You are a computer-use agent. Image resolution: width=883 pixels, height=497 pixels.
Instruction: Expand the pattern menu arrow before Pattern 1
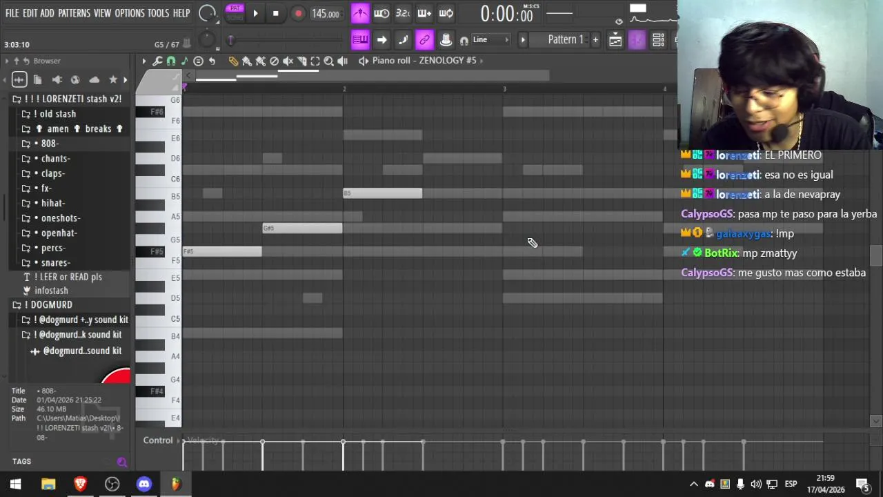[x=522, y=40]
